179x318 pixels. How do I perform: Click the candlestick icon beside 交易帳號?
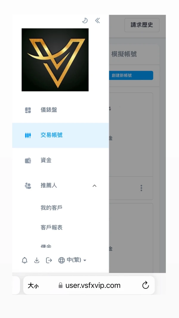28,135
